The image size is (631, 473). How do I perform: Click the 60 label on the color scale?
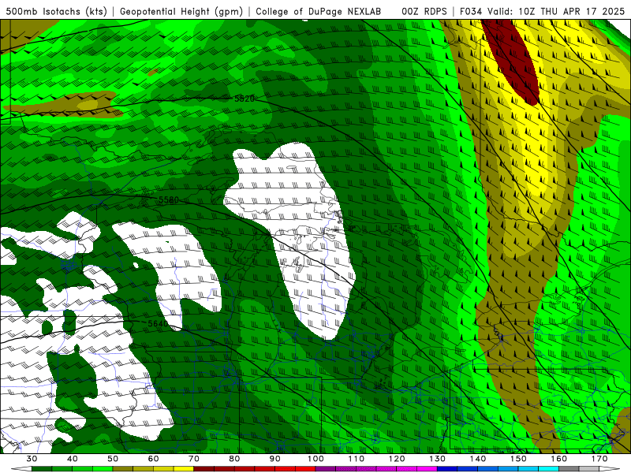click(153, 459)
